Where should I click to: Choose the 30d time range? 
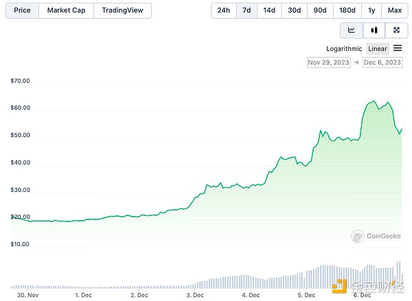coord(295,10)
